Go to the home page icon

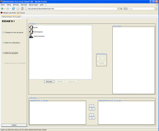pos(22,9)
